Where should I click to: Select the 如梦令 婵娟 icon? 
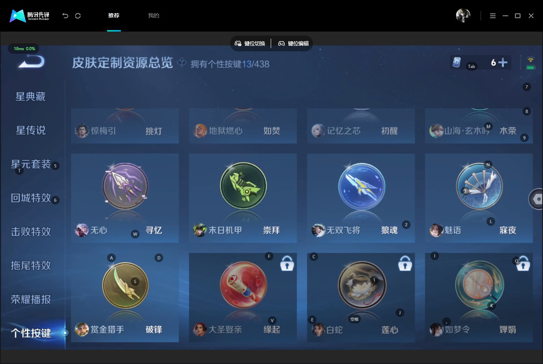tap(479, 285)
